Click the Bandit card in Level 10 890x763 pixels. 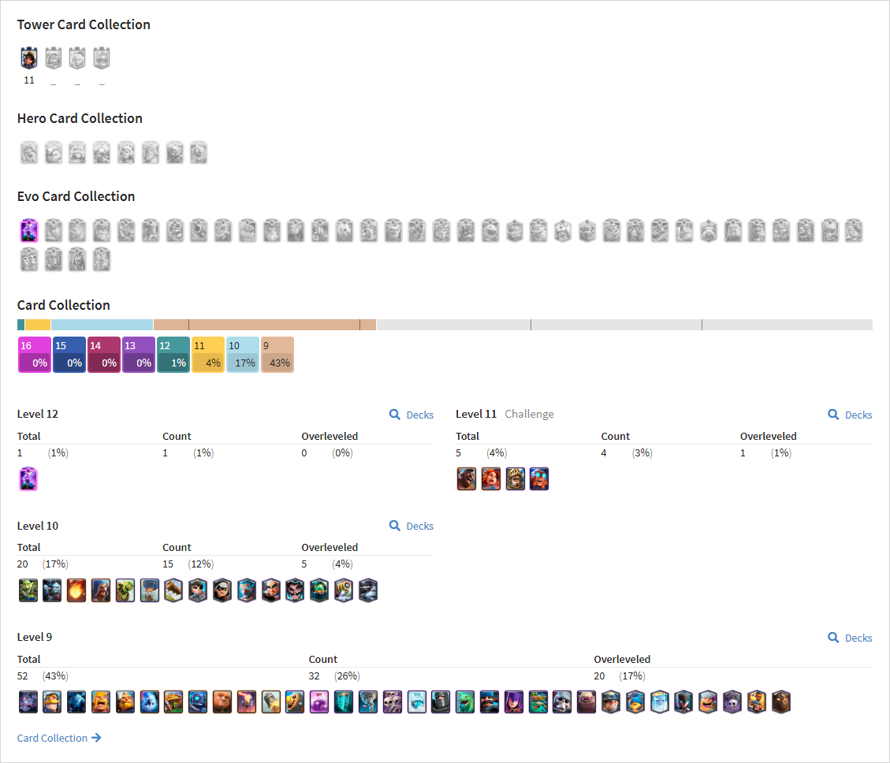pos(222,590)
